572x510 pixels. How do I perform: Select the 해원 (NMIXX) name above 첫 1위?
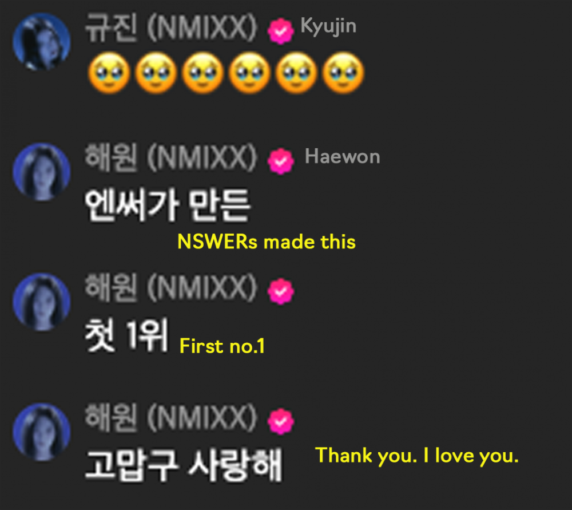172,288
